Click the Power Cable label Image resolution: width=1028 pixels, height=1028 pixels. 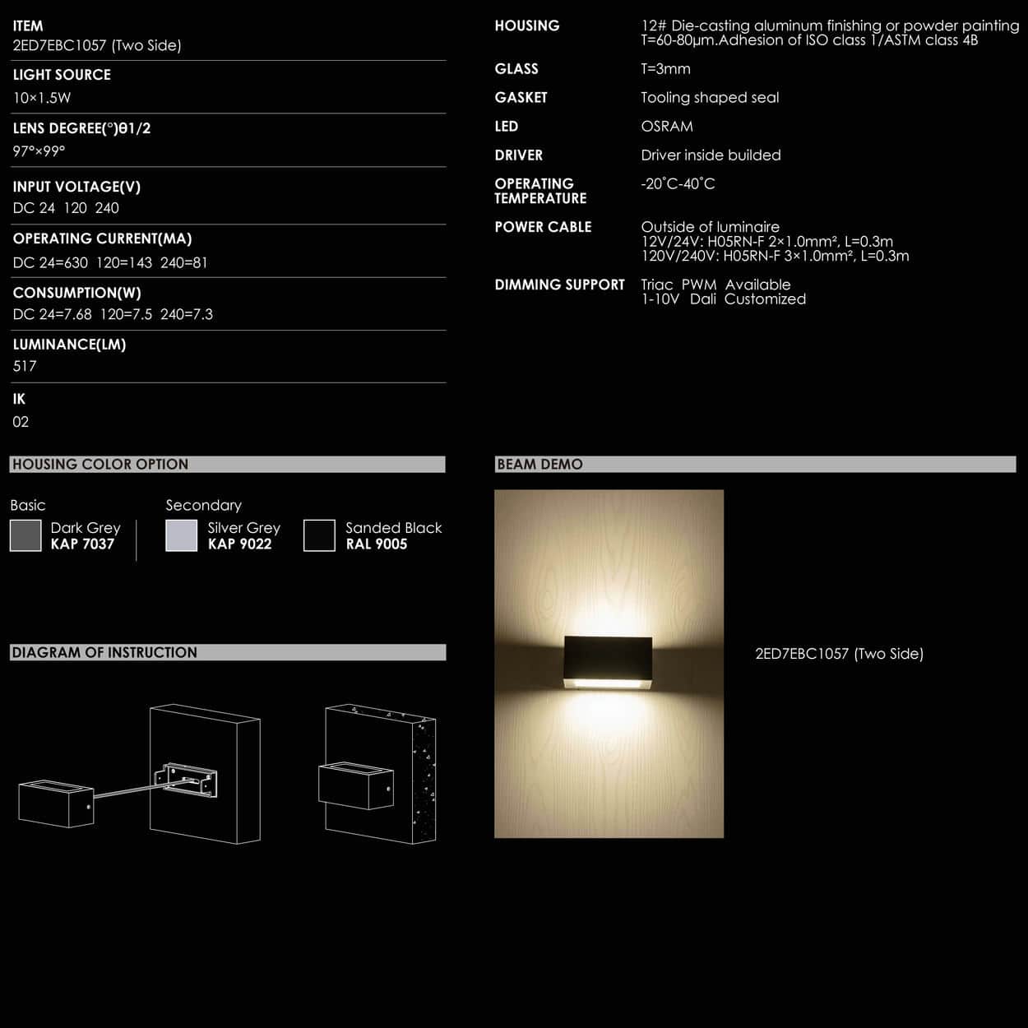pos(543,227)
